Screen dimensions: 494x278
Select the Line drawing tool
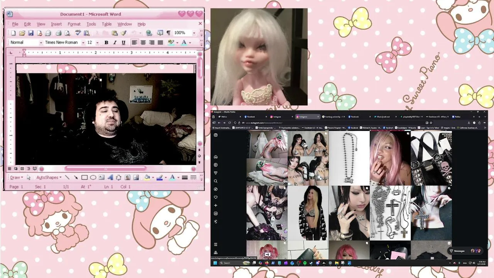[67, 178]
